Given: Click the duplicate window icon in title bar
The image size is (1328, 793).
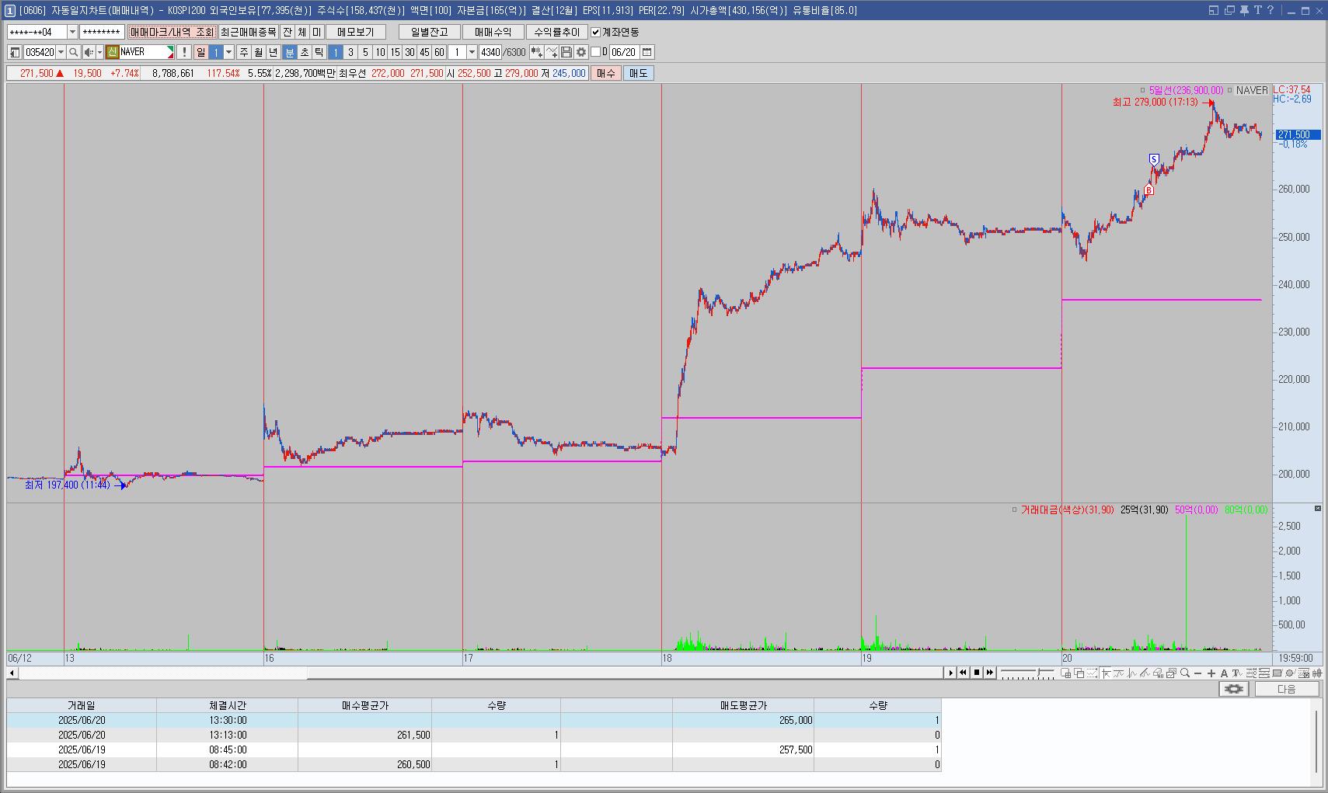Looking at the screenshot, I should pos(1229,10).
